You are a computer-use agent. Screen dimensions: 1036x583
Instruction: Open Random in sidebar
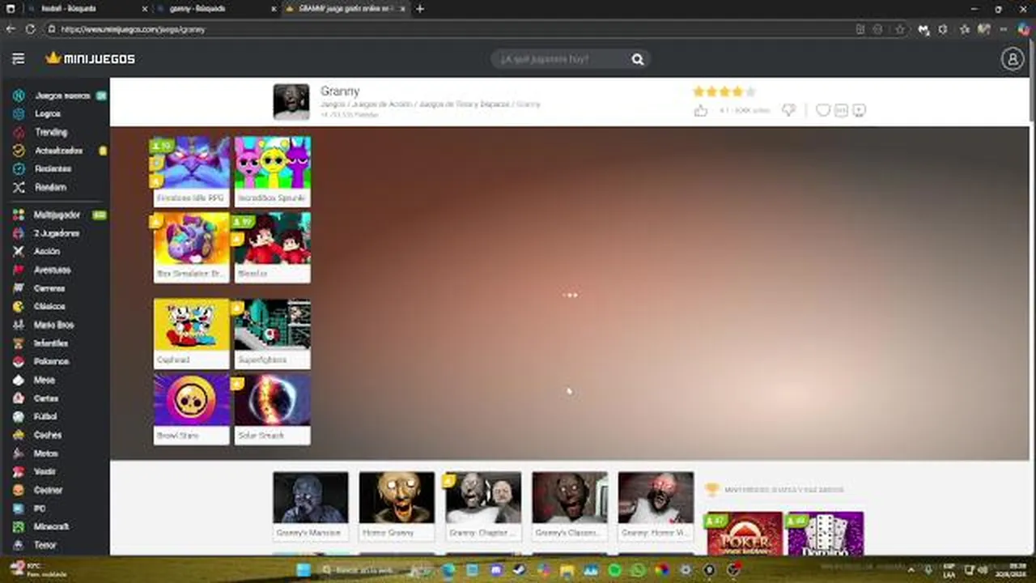click(50, 187)
